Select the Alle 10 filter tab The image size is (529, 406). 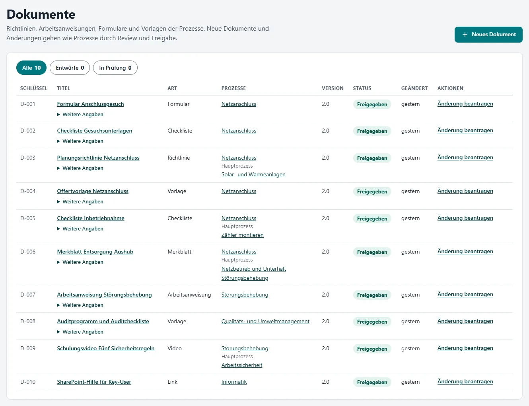coord(31,68)
